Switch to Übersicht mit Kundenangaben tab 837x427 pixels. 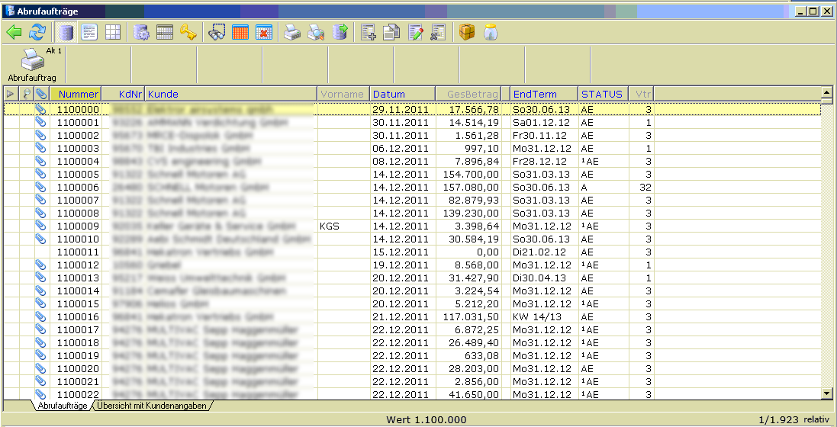coord(153,406)
